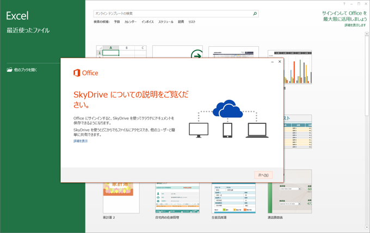Click the 最近使ったファイル heading

(28, 30)
